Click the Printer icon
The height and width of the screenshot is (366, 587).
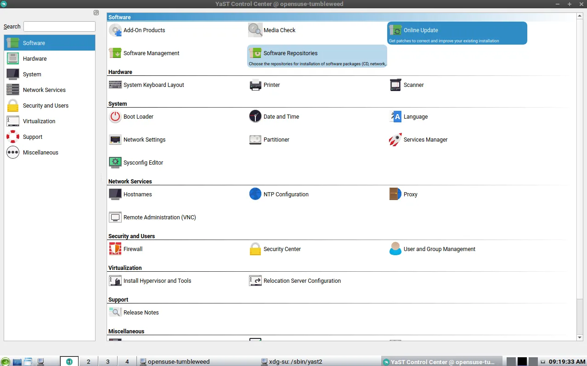click(255, 85)
